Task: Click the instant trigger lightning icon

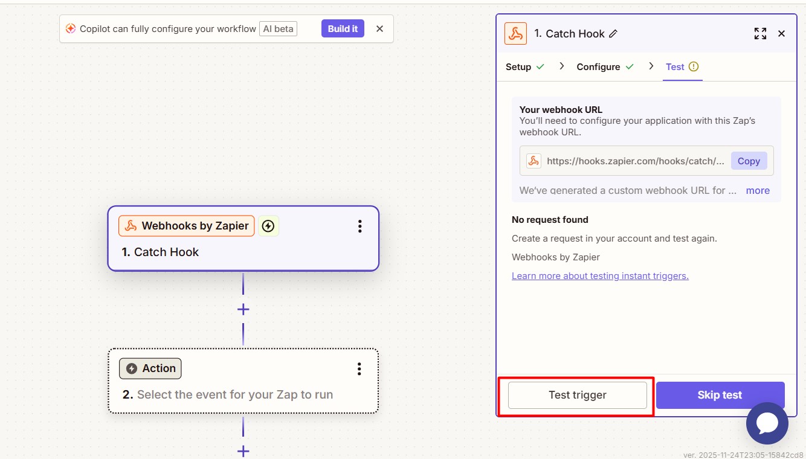Action: 268,226
